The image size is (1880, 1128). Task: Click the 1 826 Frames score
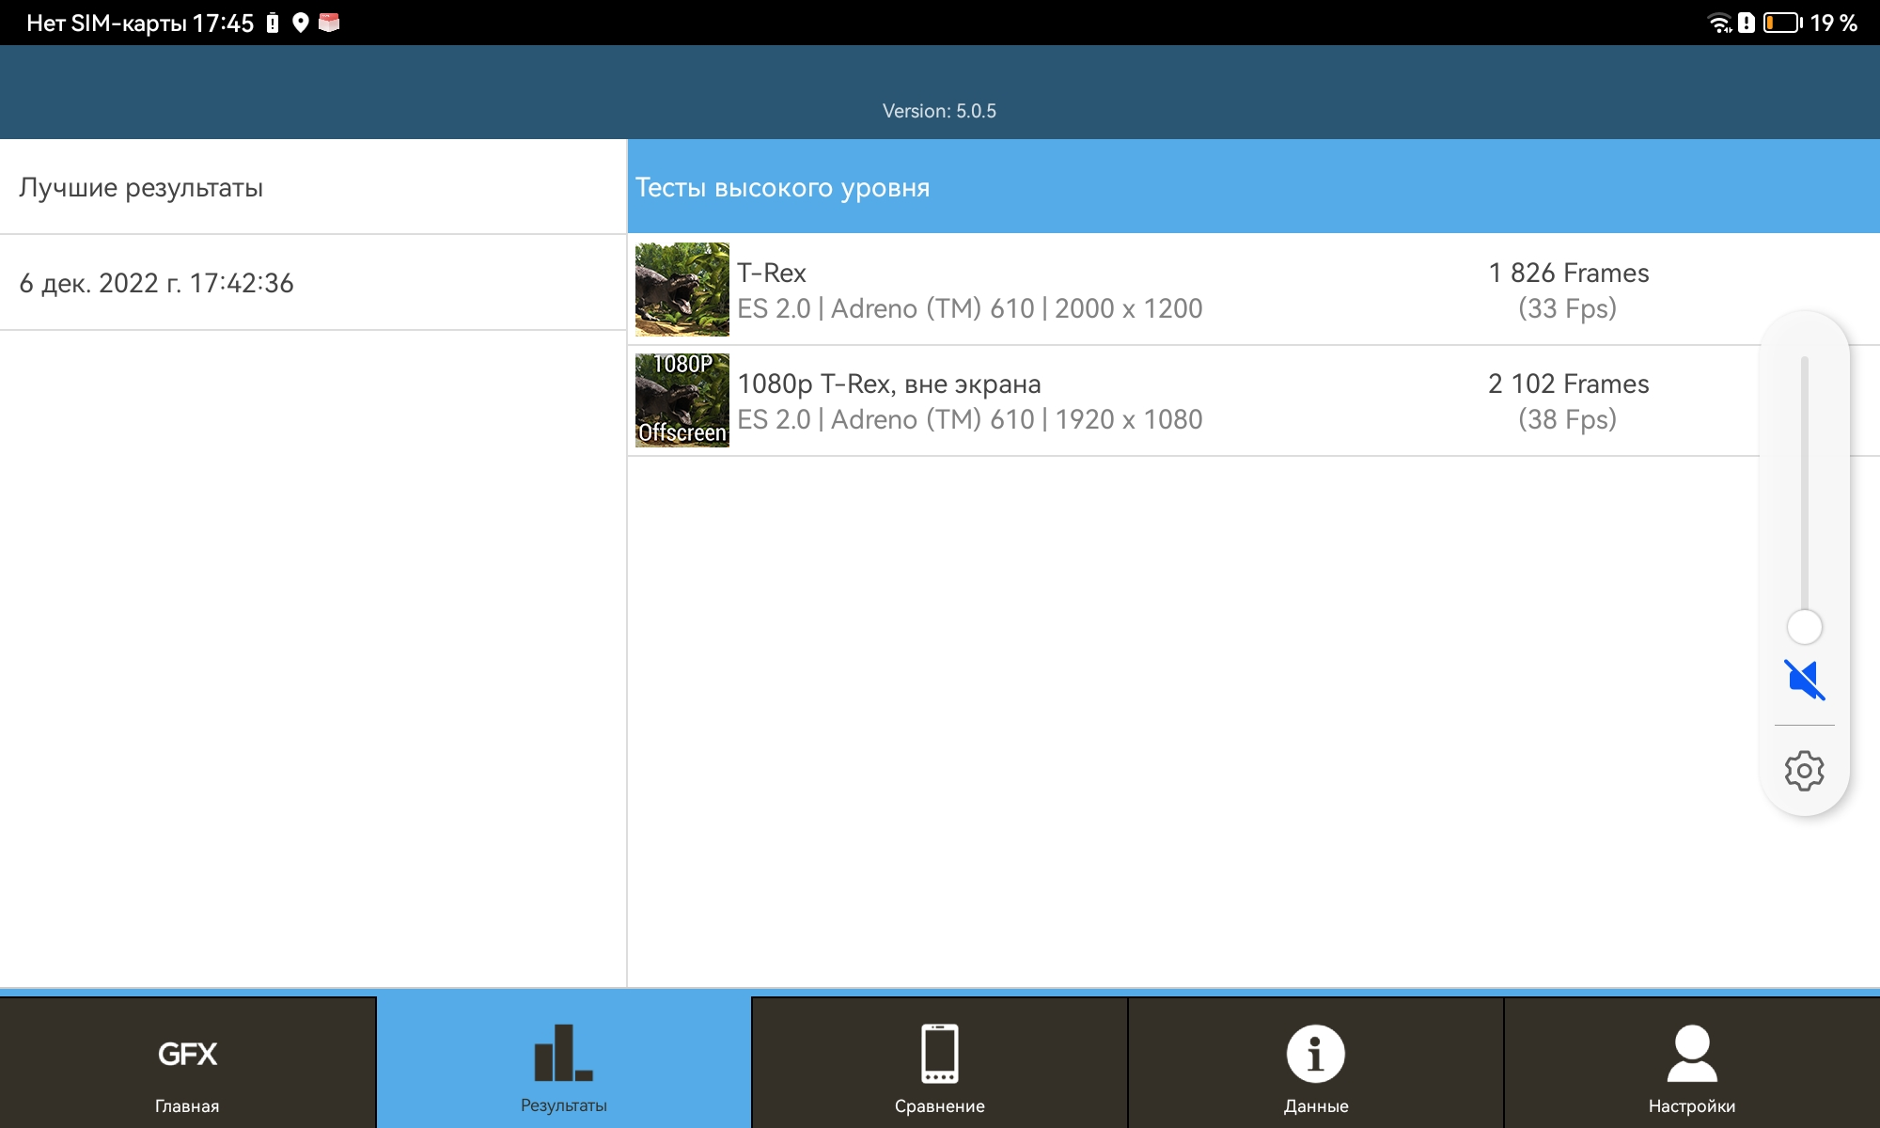coord(1568,273)
